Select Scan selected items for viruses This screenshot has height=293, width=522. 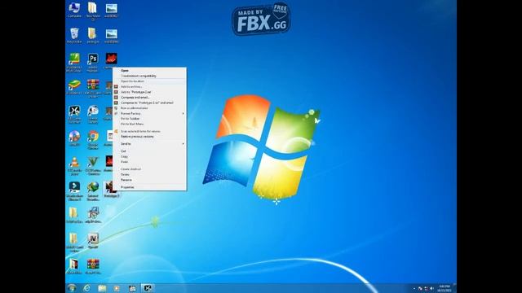point(149,131)
